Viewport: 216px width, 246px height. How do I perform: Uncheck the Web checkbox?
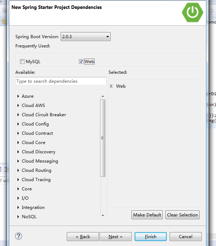coord(81,61)
